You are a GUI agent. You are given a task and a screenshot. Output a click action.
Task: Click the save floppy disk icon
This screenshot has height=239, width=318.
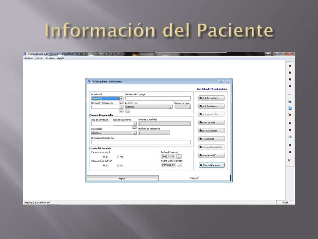pyautogui.click(x=290, y=101)
